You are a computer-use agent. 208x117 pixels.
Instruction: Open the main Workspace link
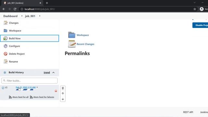tap(83, 35)
